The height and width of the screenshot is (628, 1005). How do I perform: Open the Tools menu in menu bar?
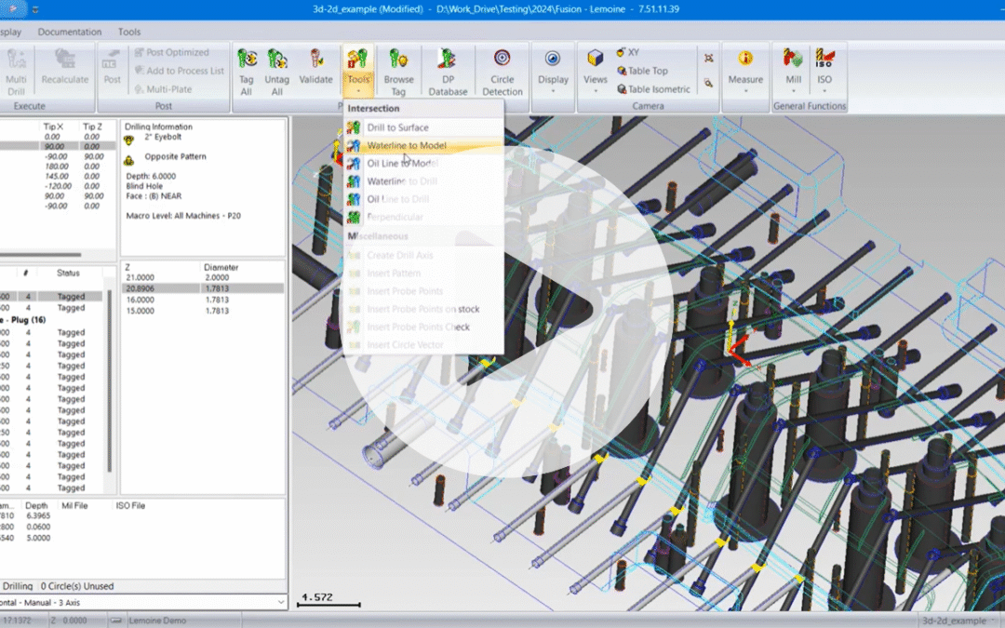128,31
